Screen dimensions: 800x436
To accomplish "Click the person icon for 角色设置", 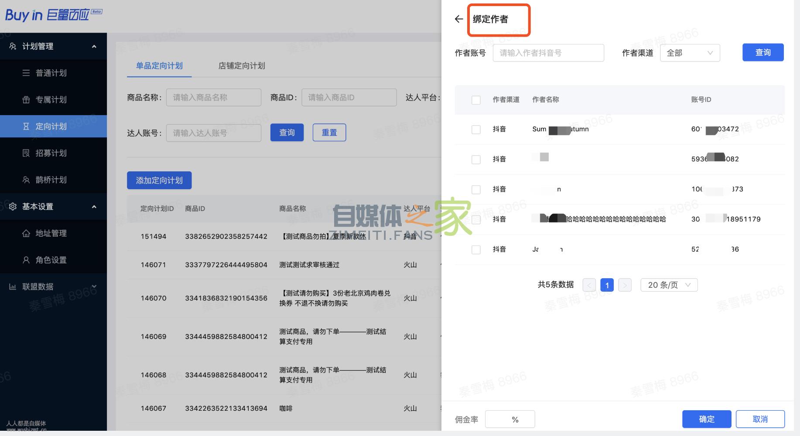I will pos(27,260).
